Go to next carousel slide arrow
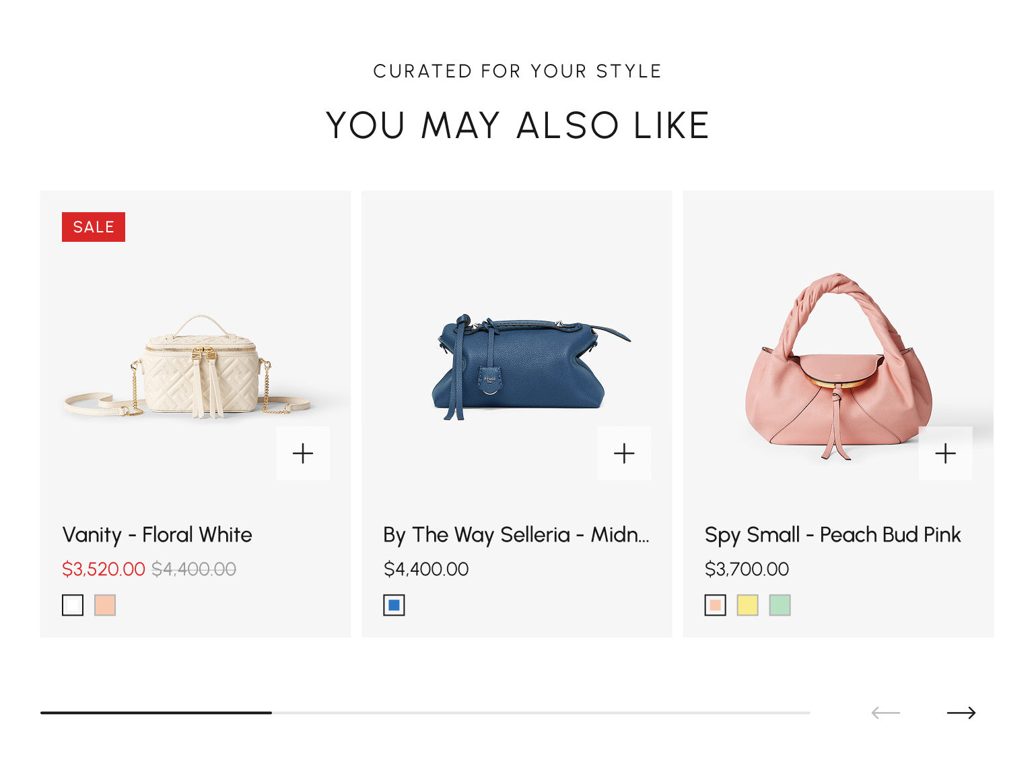 click(x=961, y=713)
